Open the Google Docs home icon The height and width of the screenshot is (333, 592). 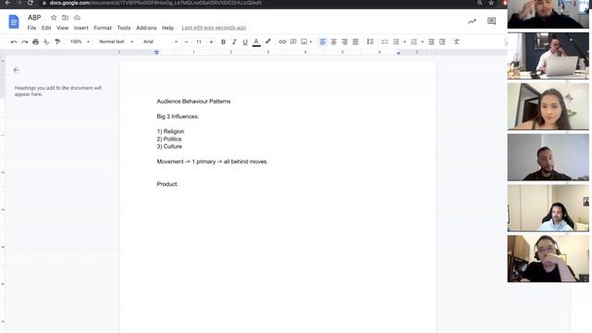click(x=14, y=22)
